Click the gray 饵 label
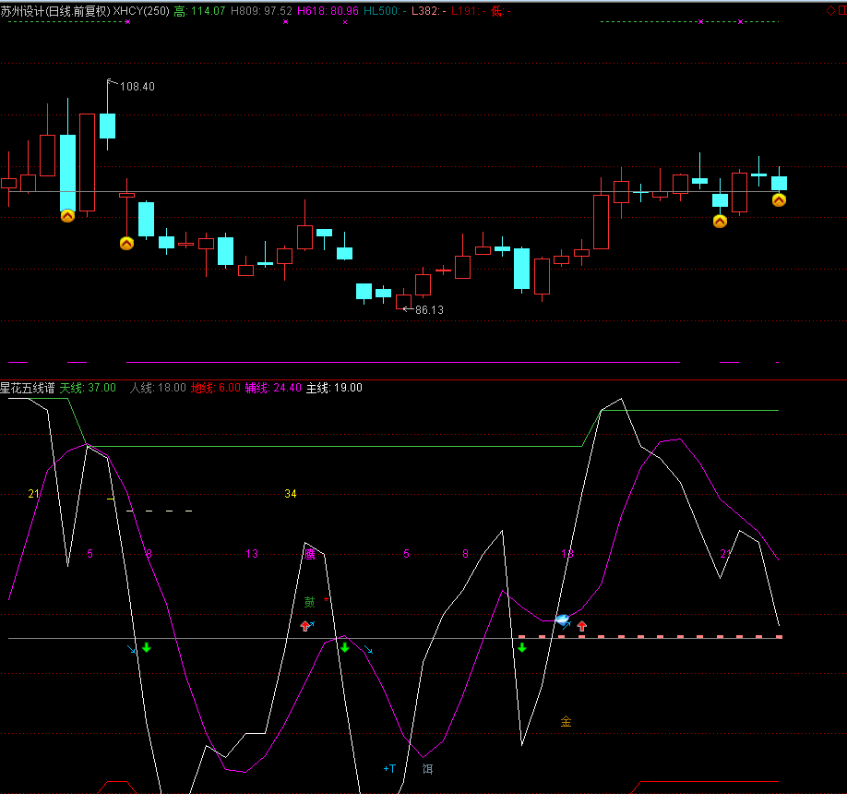This screenshot has height=794, width=847. point(427,768)
